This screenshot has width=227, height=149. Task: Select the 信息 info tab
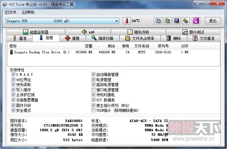46,38
